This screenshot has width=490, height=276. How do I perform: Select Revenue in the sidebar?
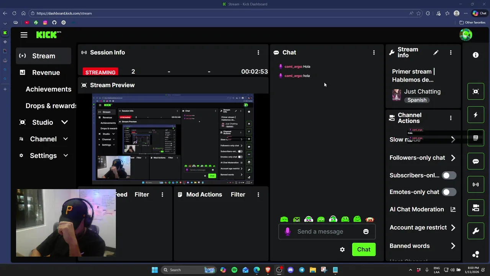(x=46, y=72)
